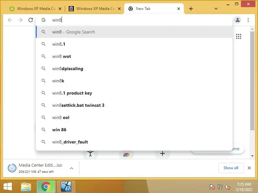Choose the 'win 86' suggestion
The height and width of the screenshot is (193, 258).
(x=134, y=130)
